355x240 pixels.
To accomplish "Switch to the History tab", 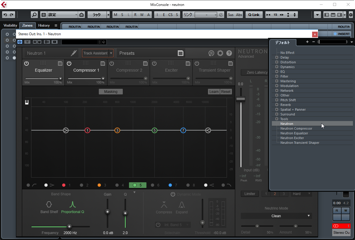I will click(x=44, y=25).
